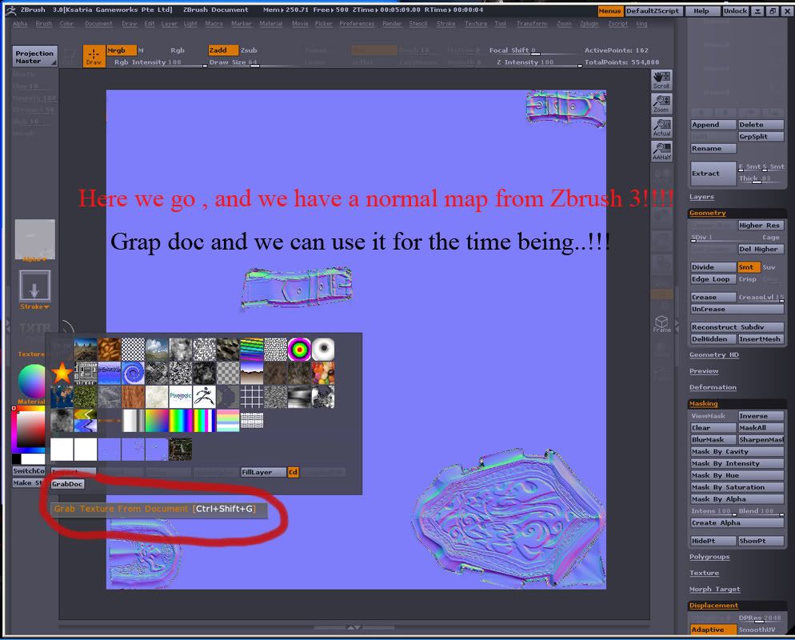Toggle the Zsub mode
The height and width of the screenshot is (640, 795).
pos(249,50)
